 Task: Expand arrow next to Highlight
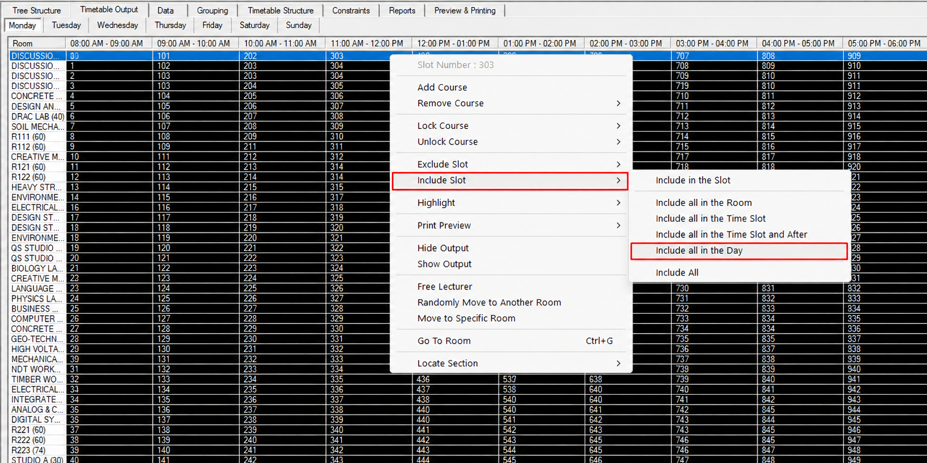(x=619, y=203)
